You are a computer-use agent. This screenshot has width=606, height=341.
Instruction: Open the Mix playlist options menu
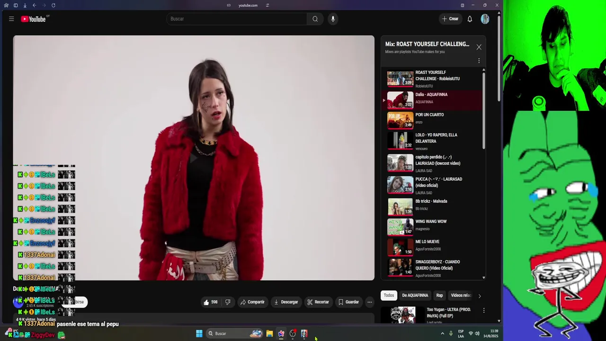pos(479,61)
